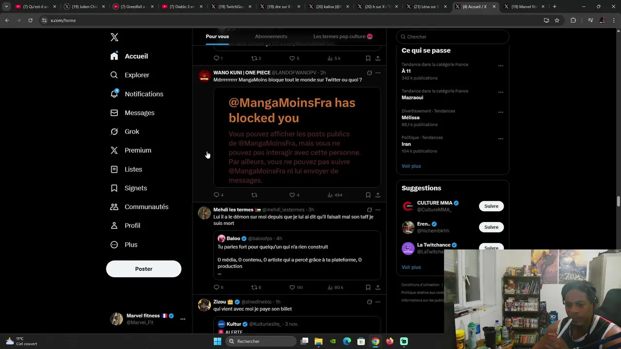Click the x.com/home address bar
Viewport: 621px width, 349px height.
coord(291,20)
